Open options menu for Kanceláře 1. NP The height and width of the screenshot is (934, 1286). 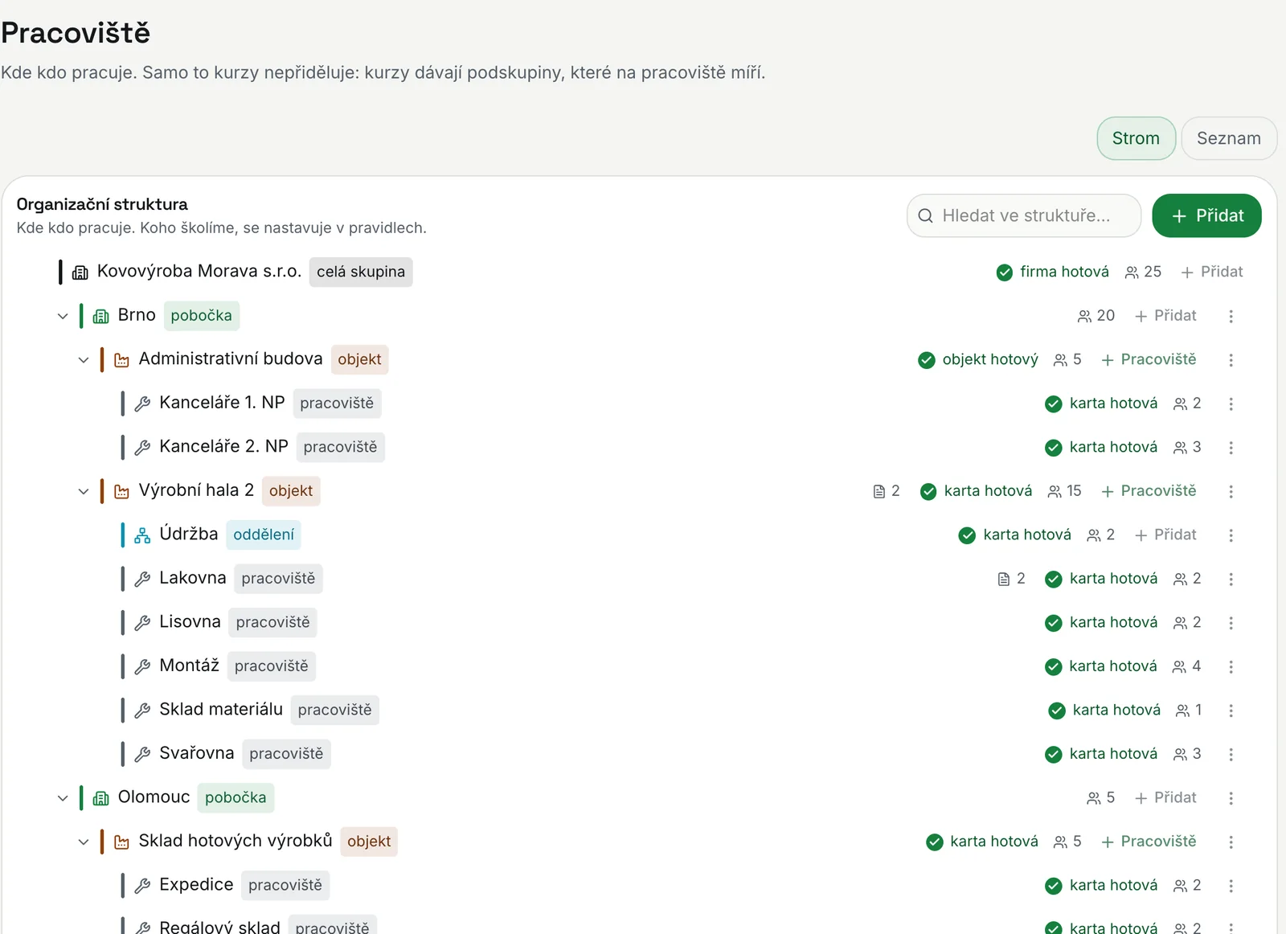coord(1231,404)
